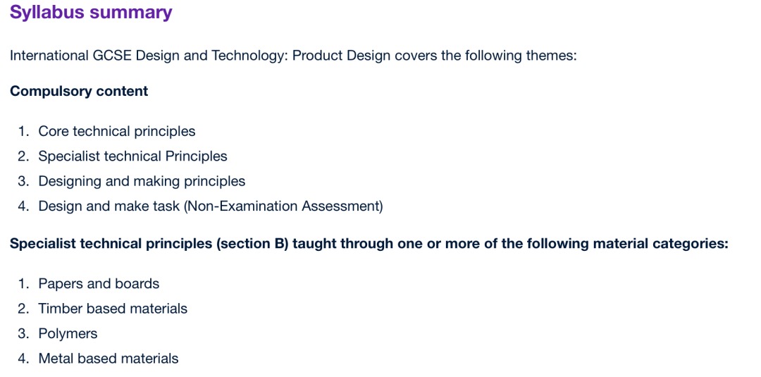Click the number 1 beside Core technical principles
Image resolution: width=761 pixels, height=377 pixels.
click(23, 132)
